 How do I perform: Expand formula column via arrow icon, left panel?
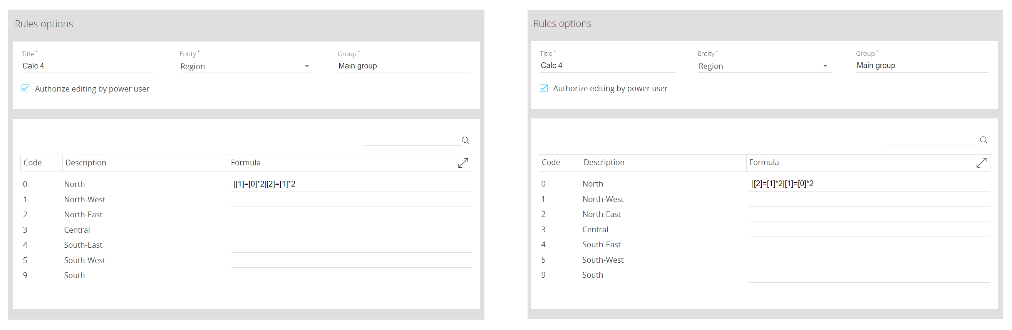463,163
